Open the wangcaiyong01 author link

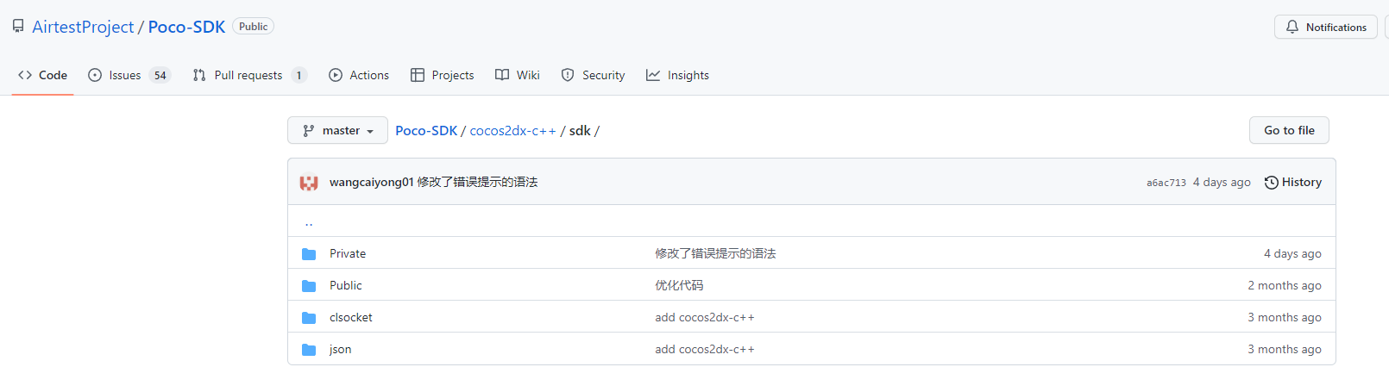coord(372,182)
